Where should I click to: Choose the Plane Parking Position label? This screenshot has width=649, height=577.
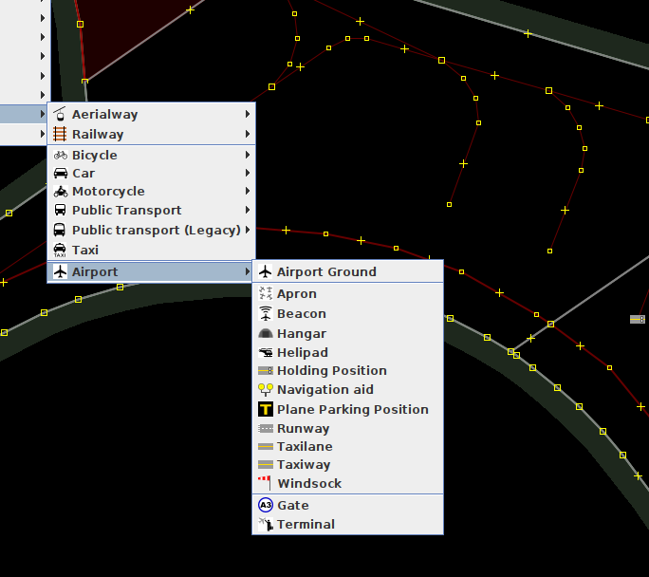pos(353,409)
